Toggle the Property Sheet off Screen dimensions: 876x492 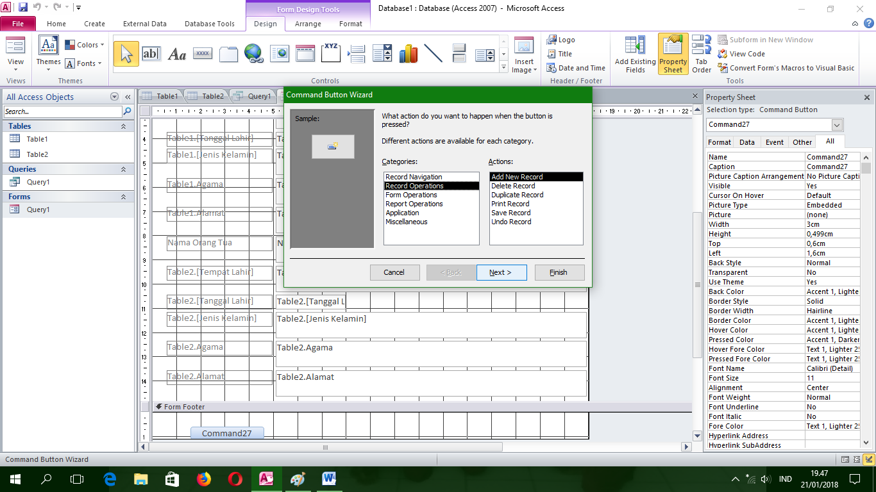coord(673,53)
